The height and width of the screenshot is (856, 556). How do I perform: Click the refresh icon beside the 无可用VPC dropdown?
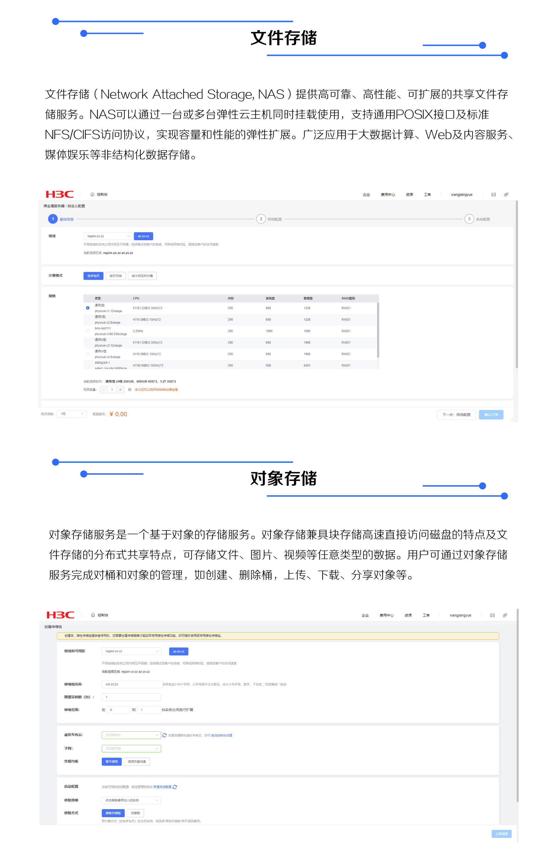(x=164, y=735)
